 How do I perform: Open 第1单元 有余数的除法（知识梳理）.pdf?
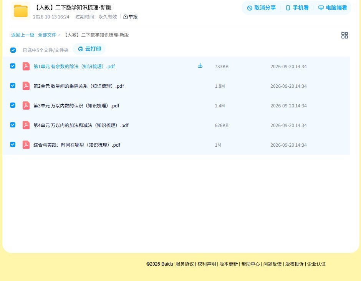point(74,67)
